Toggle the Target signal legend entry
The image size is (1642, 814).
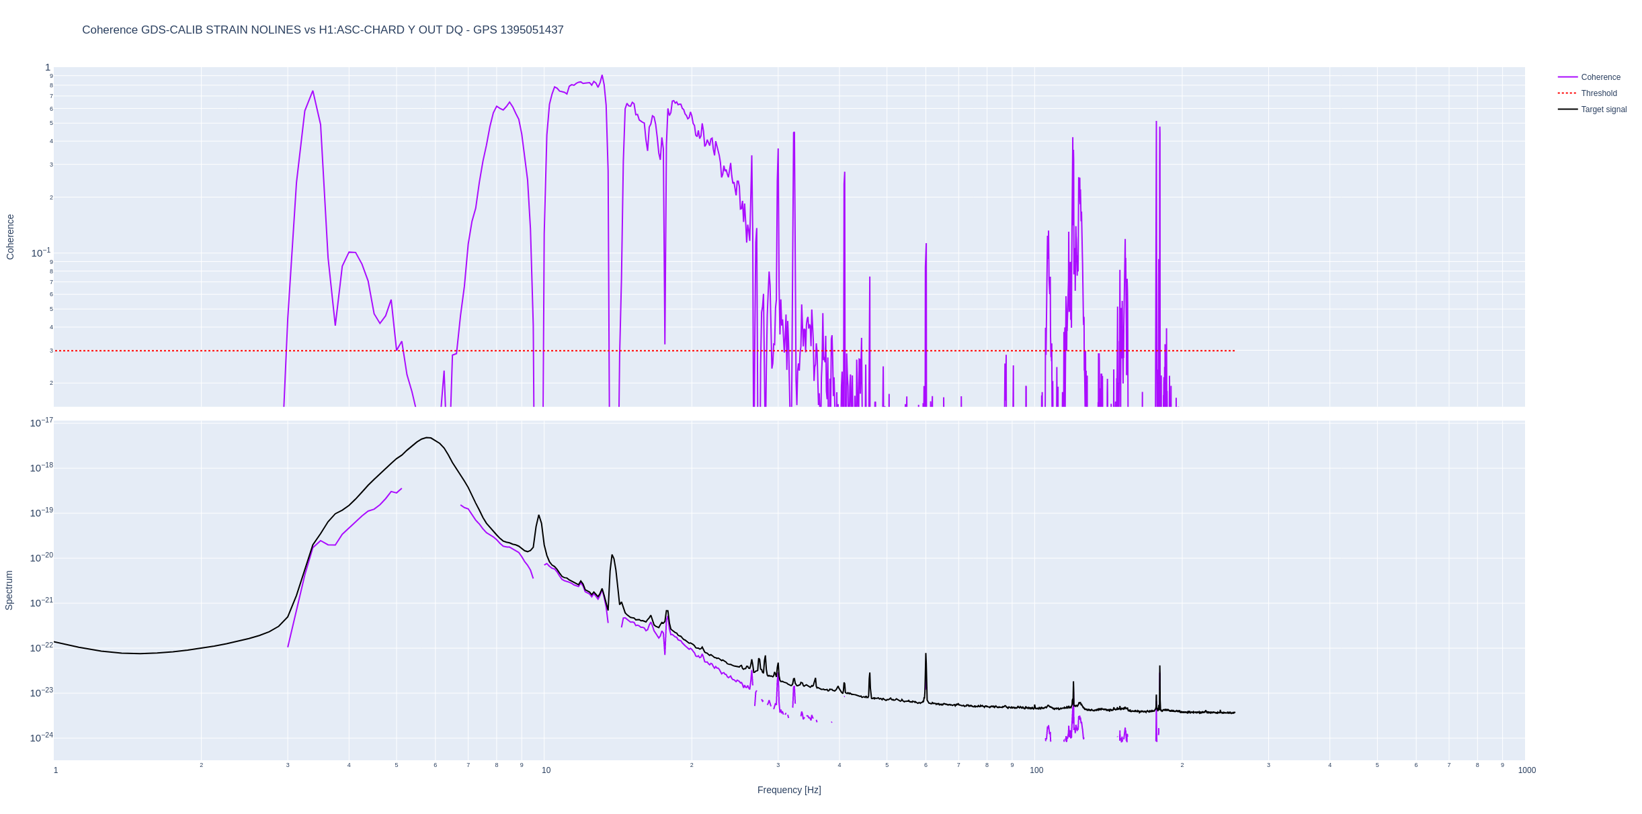(1603, 109)
